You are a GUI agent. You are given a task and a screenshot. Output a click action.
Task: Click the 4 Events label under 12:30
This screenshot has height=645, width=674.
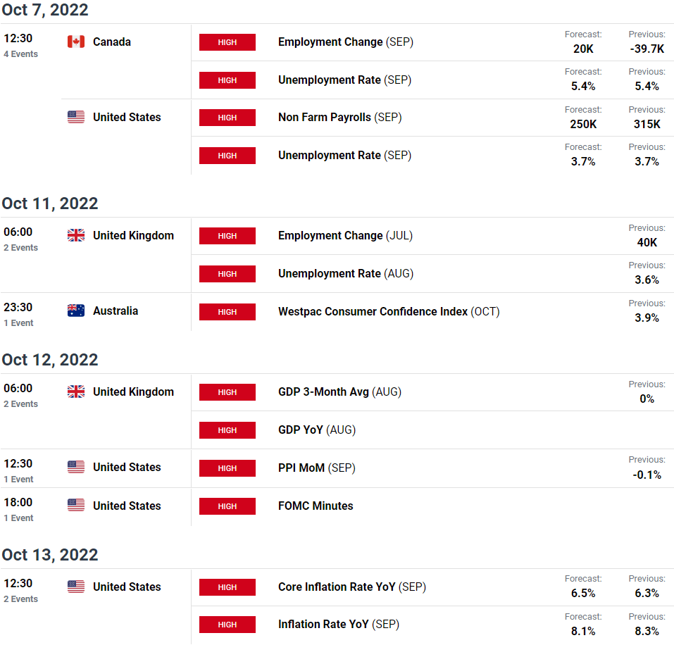pos(20,54)
